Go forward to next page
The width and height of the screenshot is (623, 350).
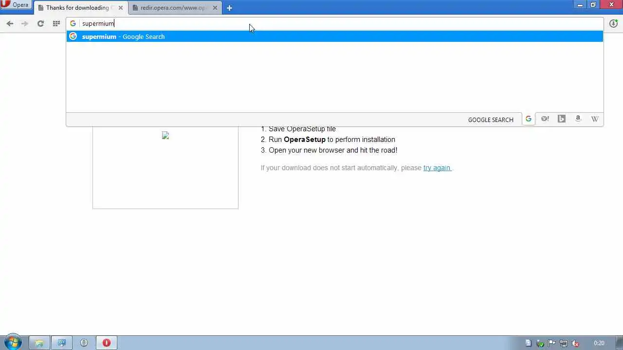[x=25, y=23]
